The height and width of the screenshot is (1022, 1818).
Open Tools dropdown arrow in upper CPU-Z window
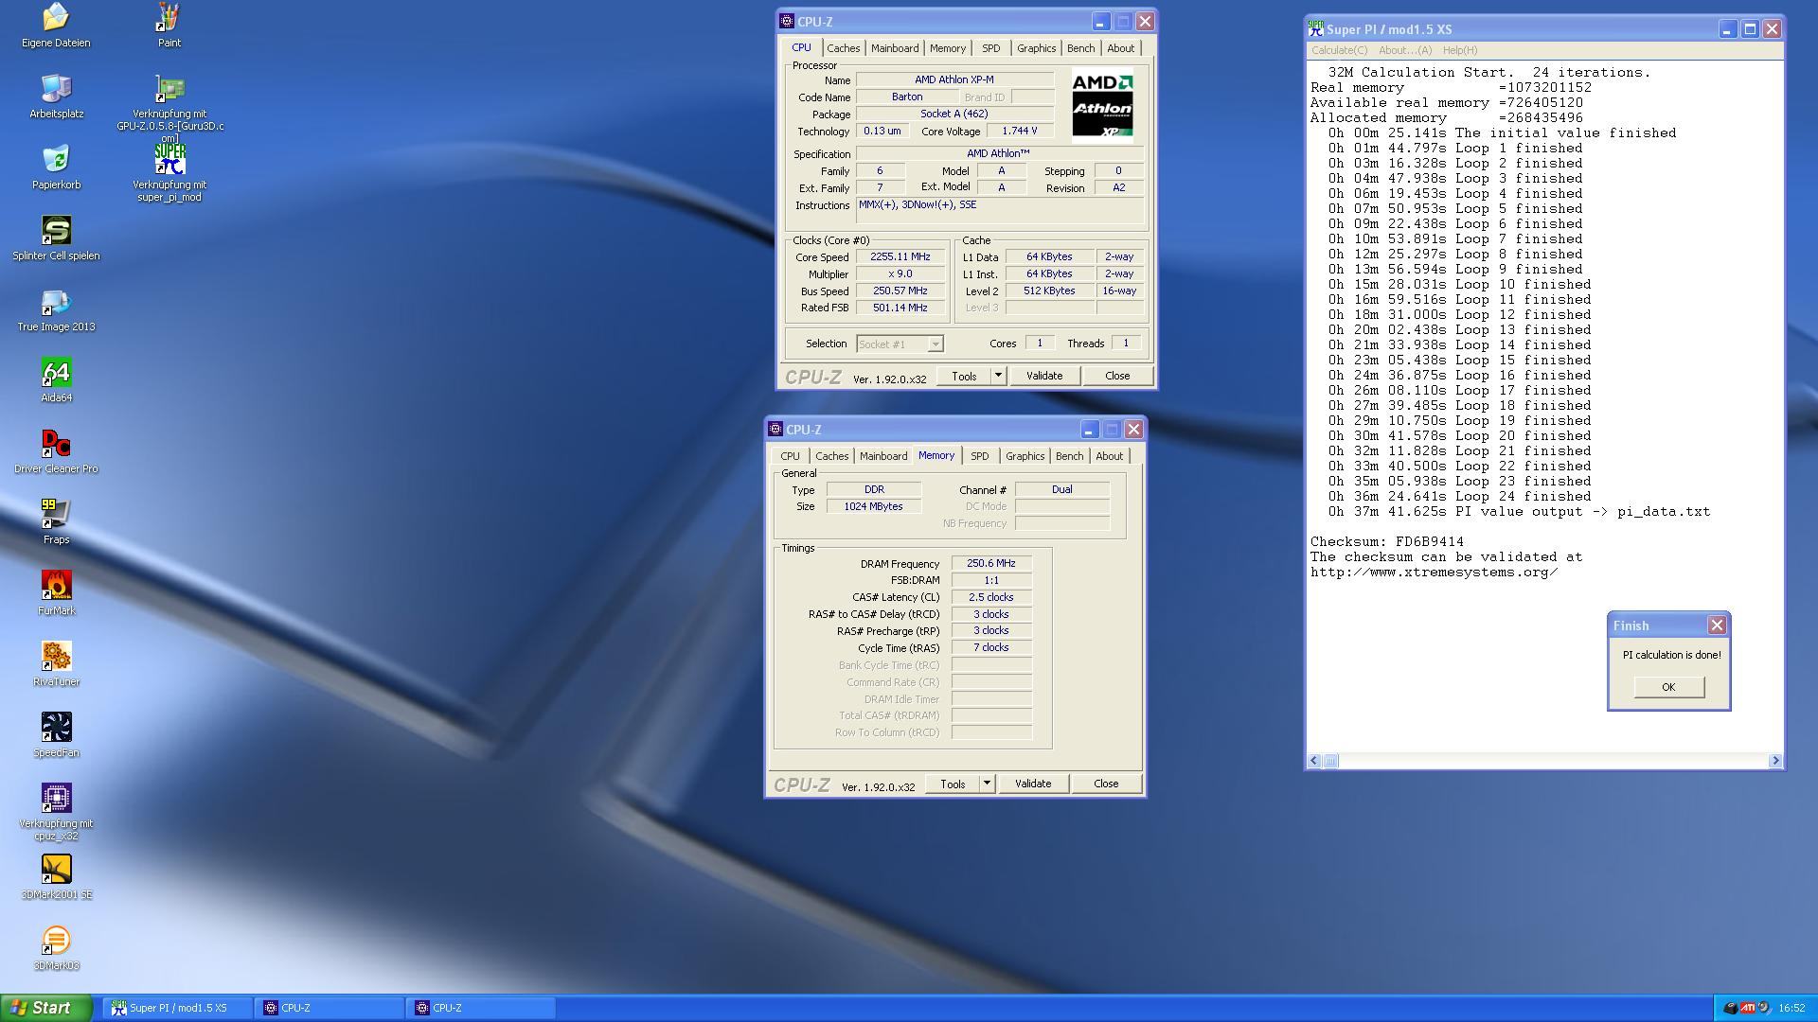(x=998, y=376)
